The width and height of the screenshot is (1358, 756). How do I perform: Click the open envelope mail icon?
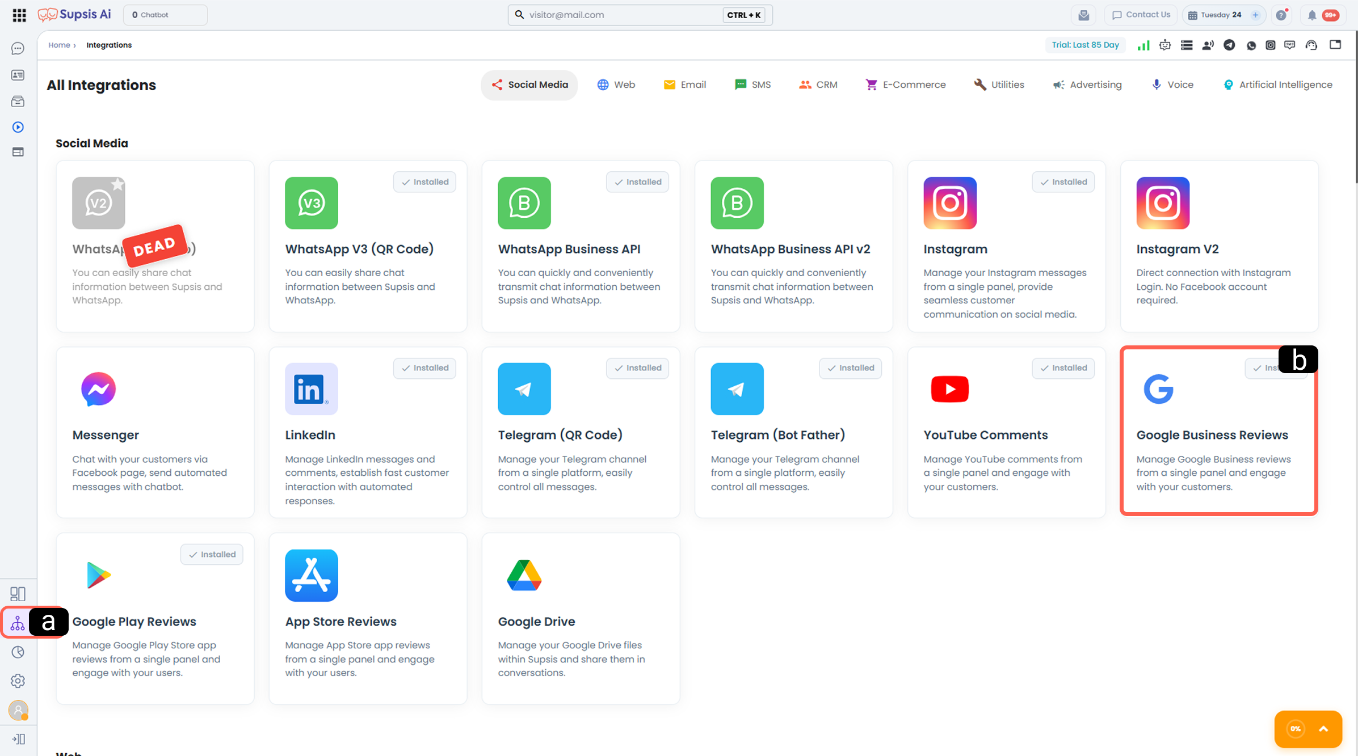1083,15
